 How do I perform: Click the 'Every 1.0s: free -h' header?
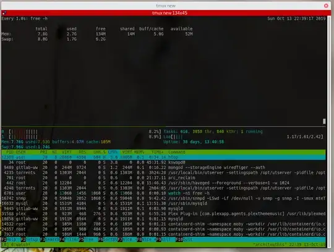pos(25,19)
